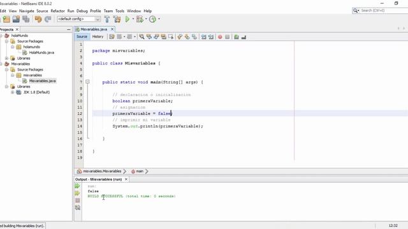This screenshot has width=408, height=229.
Task: Collapse the holaMundo Source Packages node
Action: pos(7,41)
